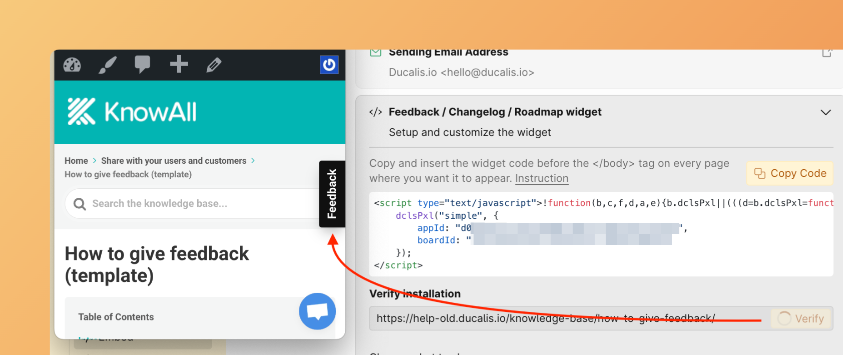Open the WordPress dashboard gauge icon
This screenshot has height=355, width=843.
72,65
